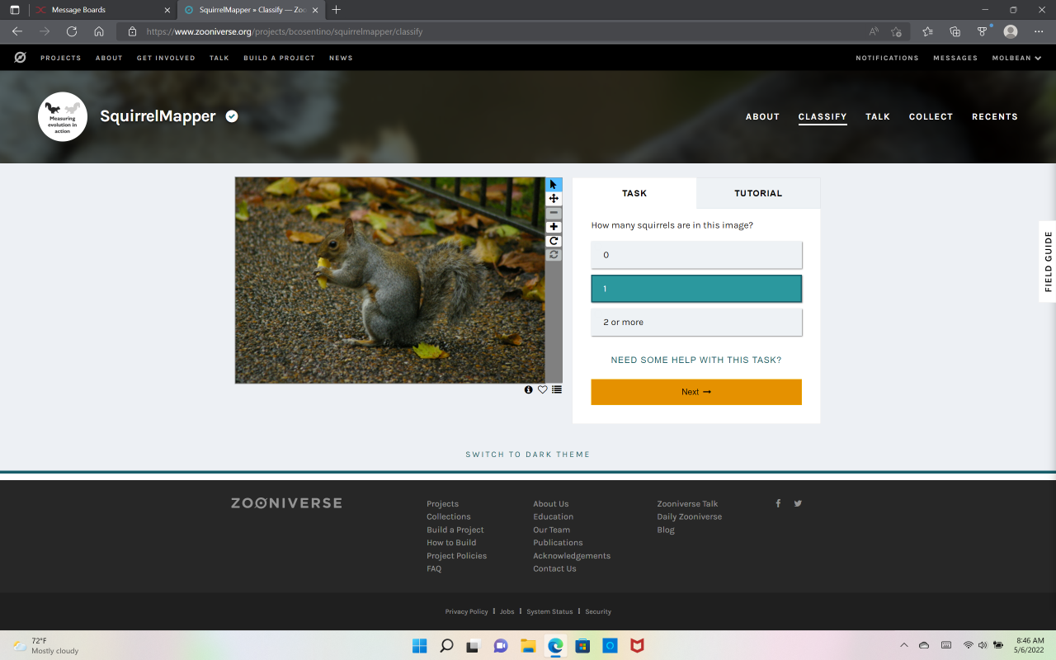Choose answer '2 or more' squirrels
This screenshot has width=1056, height=660.
click(696, 323)
